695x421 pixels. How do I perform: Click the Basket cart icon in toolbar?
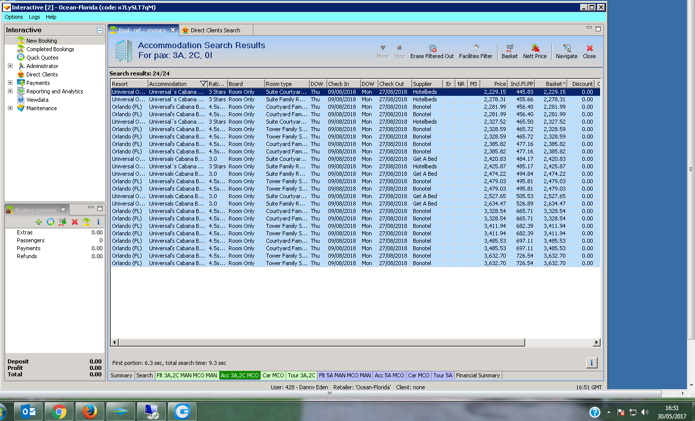tap(510, 49)
